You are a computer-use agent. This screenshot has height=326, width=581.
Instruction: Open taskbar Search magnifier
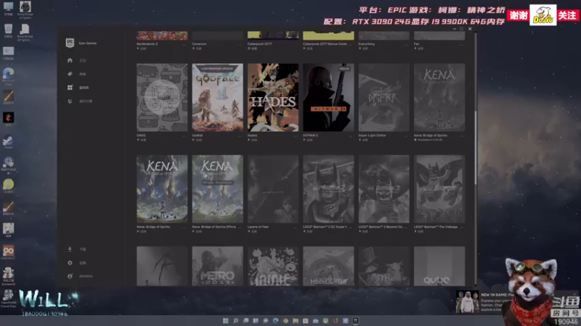point(235,321)
